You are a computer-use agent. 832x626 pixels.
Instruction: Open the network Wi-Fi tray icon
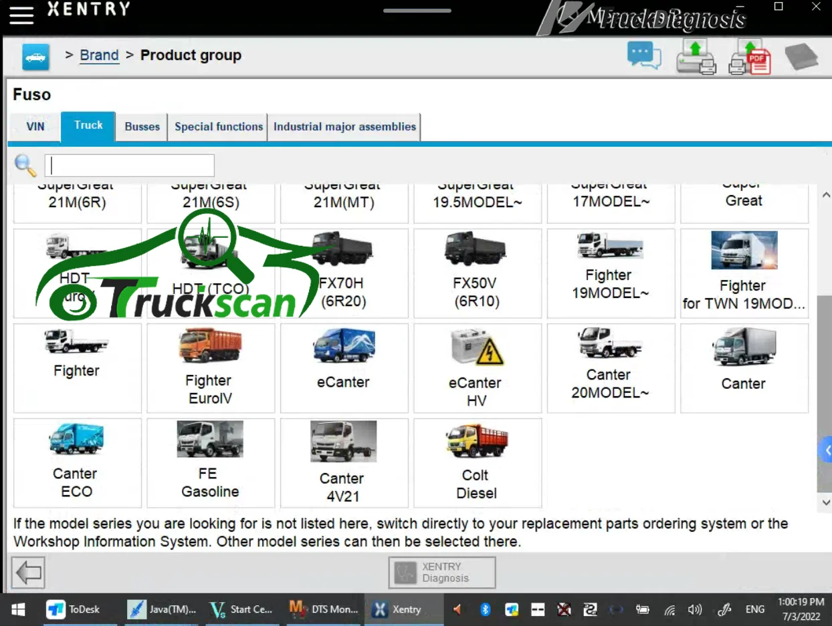coord(669,609)
